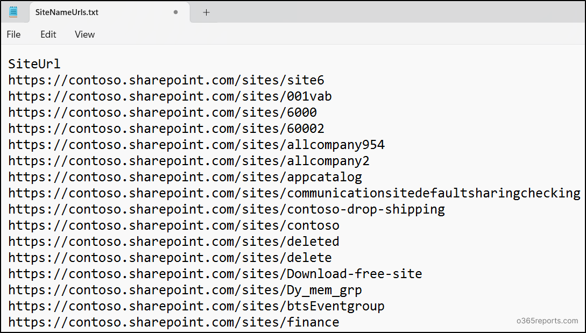Click the line ending in /sites/contoso

point(174,225)
